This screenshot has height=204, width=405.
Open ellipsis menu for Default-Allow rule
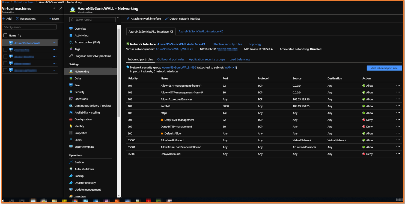pos(398,133)
